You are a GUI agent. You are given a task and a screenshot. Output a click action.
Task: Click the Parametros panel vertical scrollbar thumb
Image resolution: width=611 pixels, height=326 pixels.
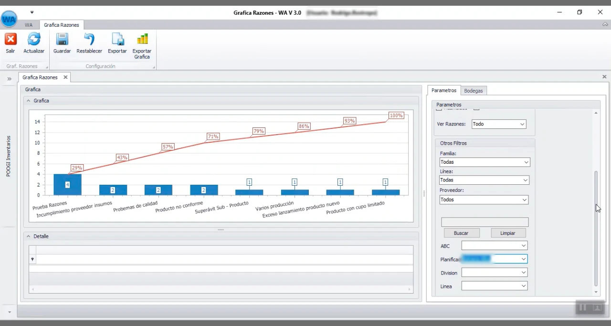(596, 229)
